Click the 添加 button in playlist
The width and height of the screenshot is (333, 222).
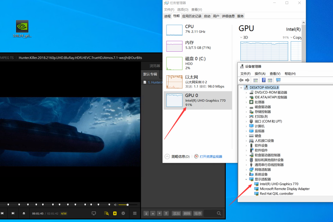tap(176, 213)
